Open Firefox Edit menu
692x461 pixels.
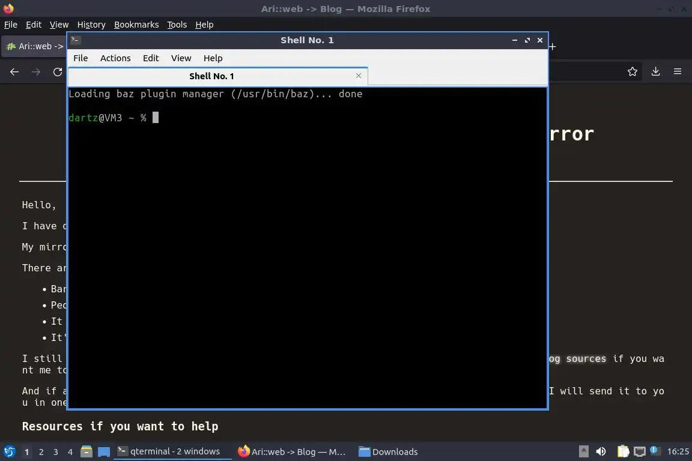pos(34,25)
